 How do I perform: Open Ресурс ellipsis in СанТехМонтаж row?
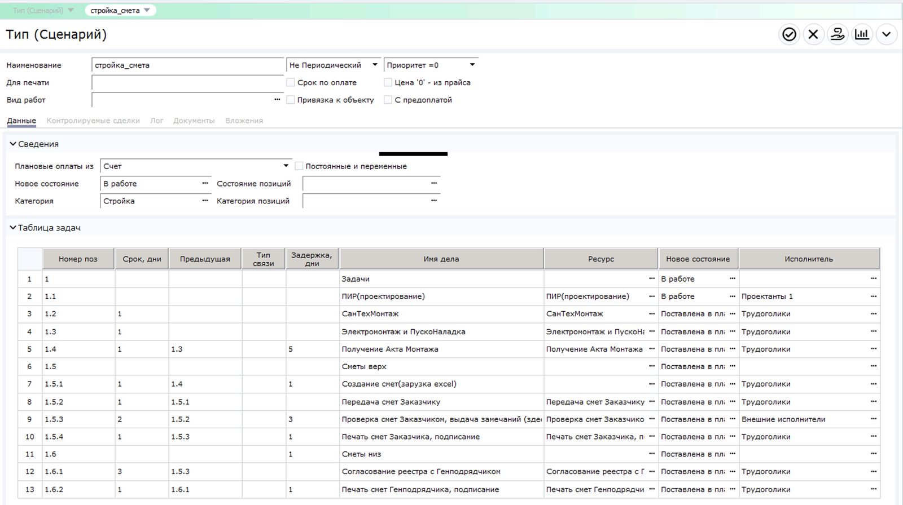tap(652, 314)
